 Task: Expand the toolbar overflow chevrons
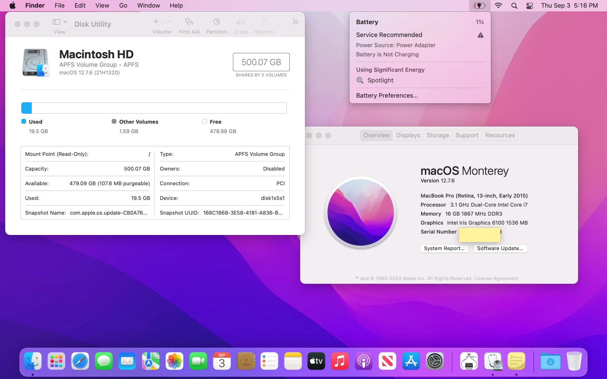click(x=295, y=22)
